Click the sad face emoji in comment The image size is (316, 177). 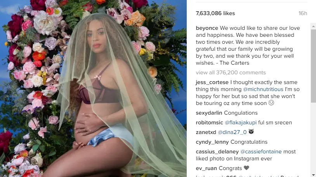point(271,103)
